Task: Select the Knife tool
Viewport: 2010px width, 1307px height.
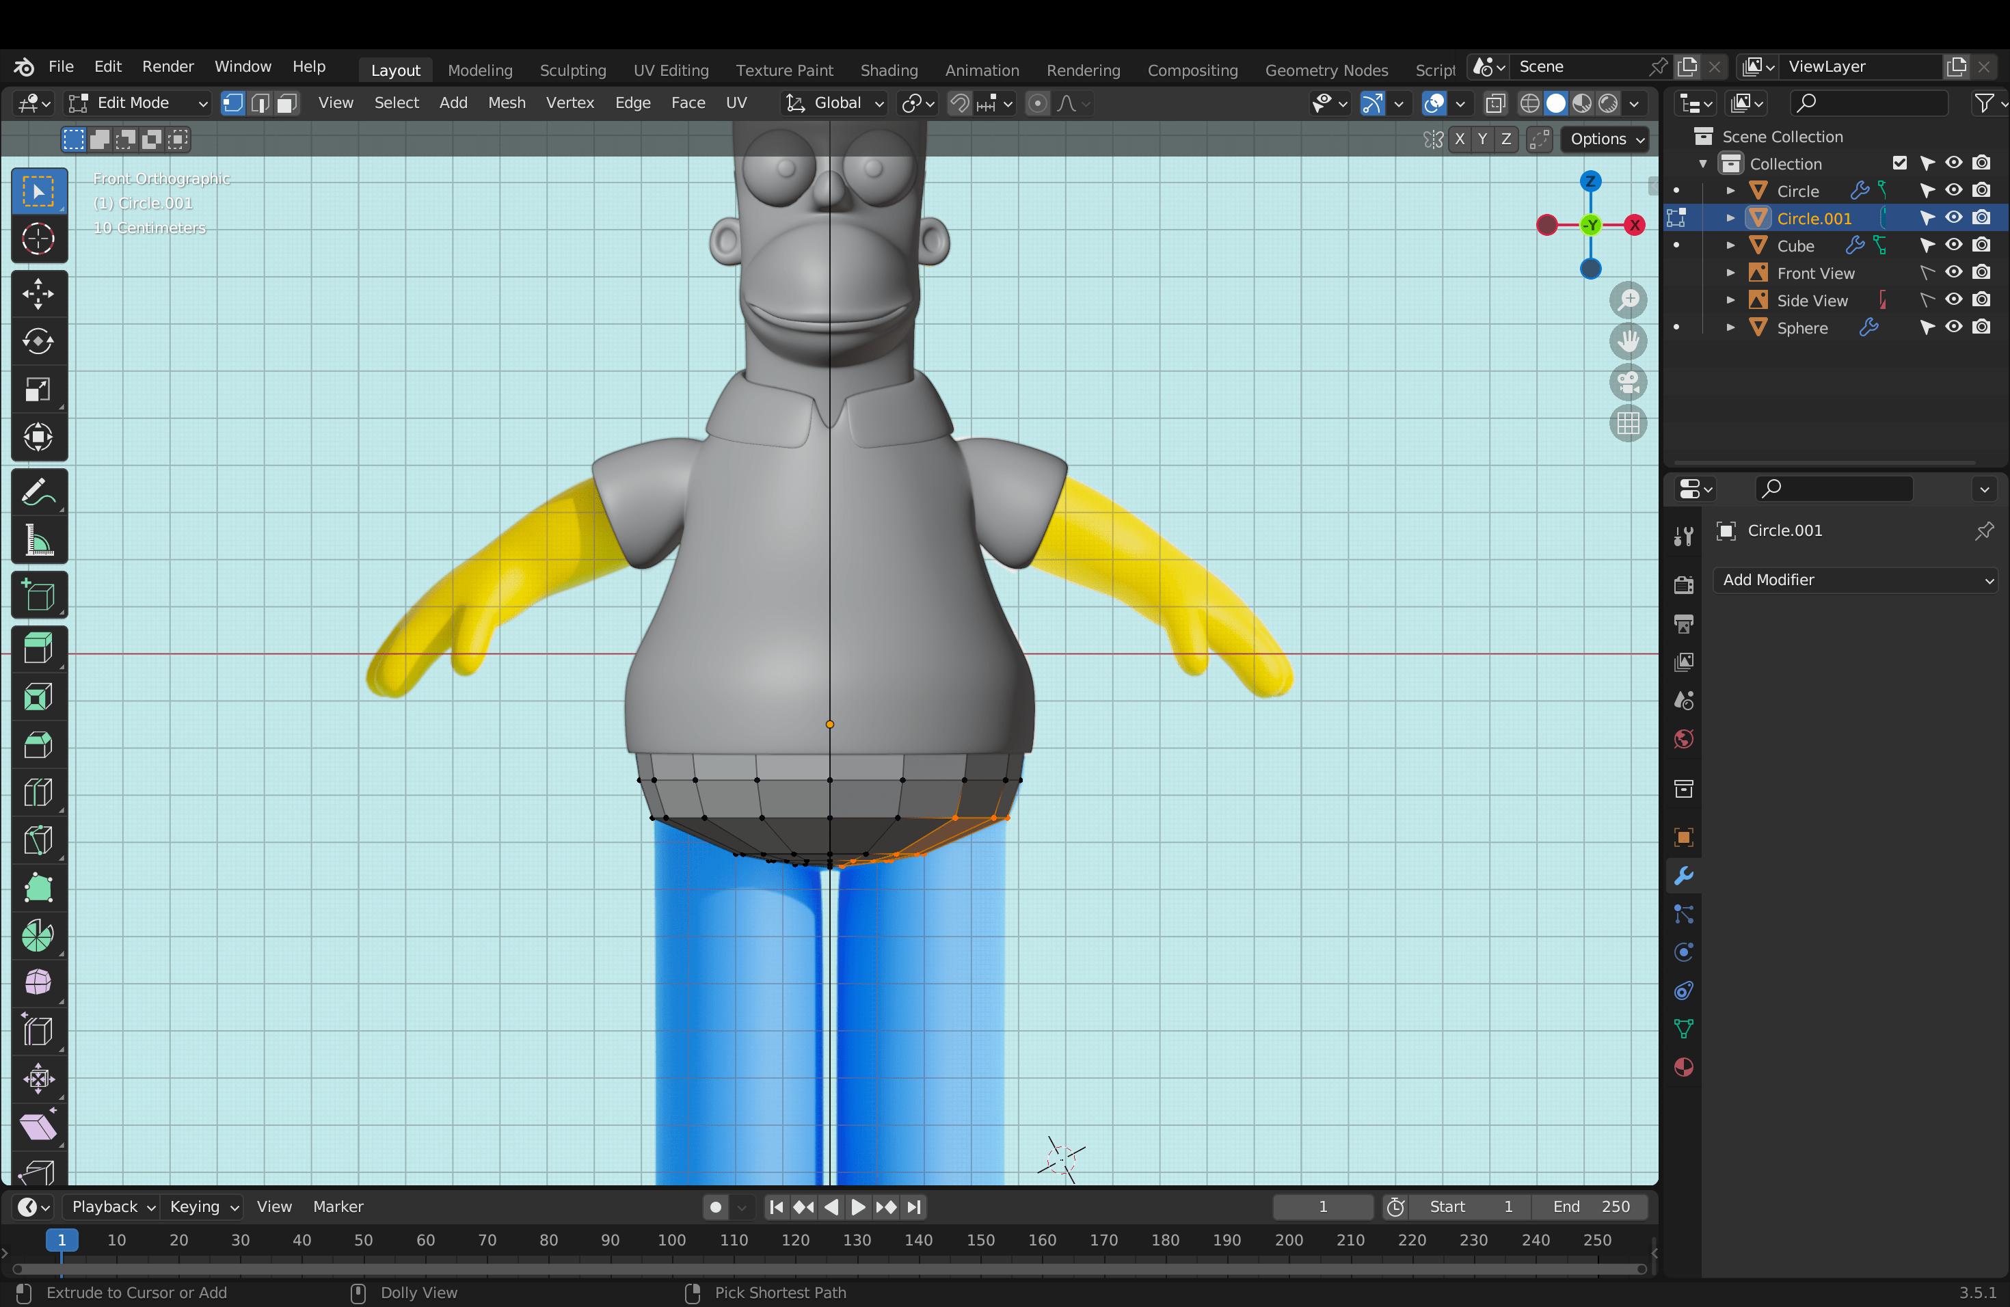Action: (39, 841)
